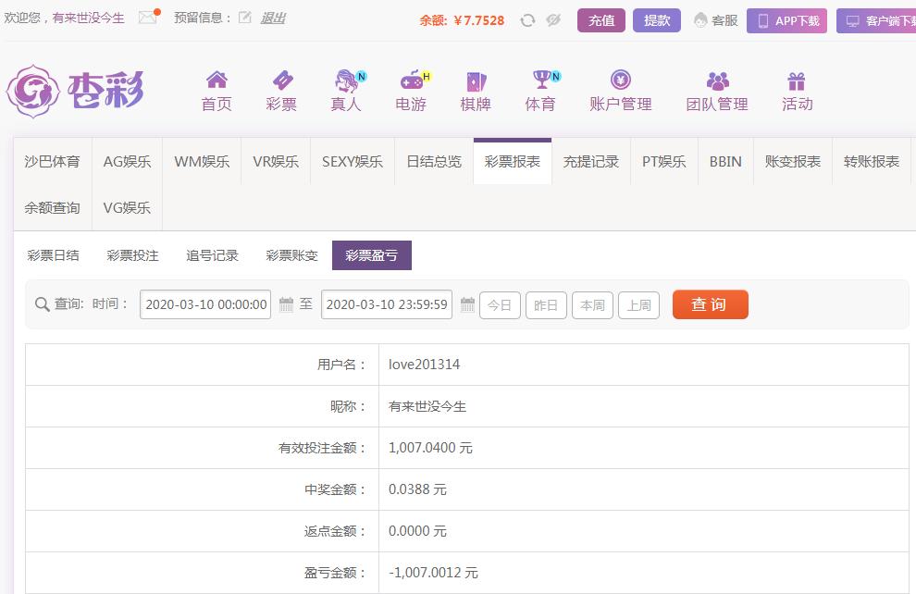Open start date calendar picker icon
The image size is (916, 594).
click(286, 304)
